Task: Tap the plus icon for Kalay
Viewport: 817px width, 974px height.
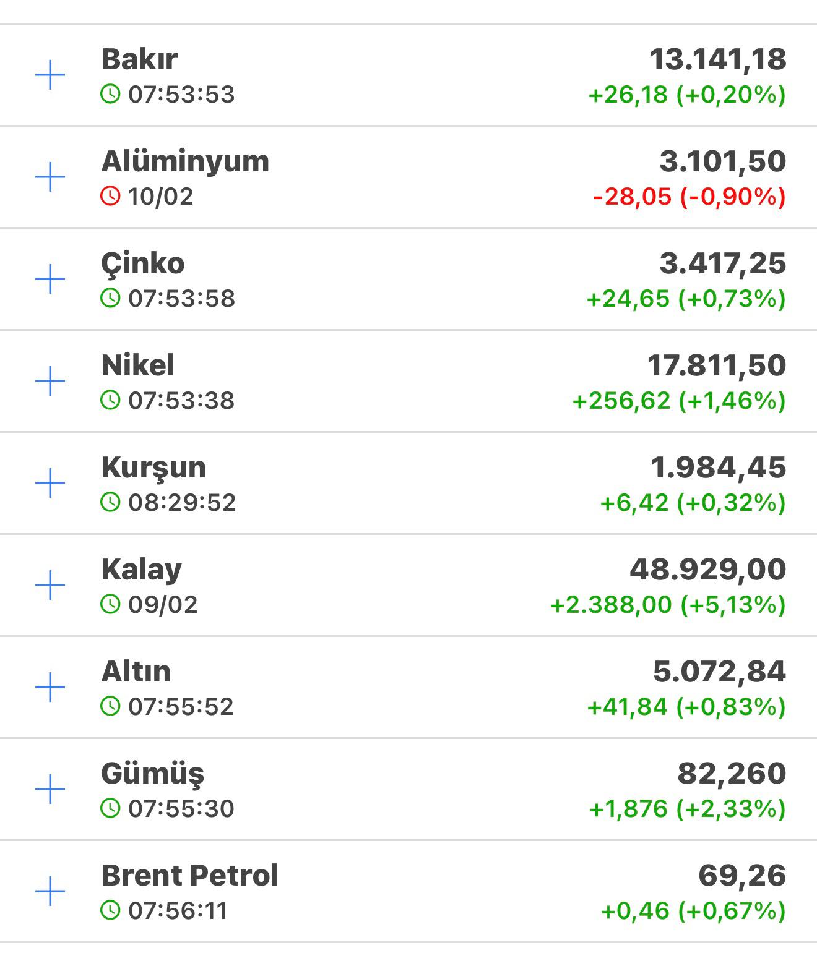Action: pyautogui.click(x=50, y=585)
